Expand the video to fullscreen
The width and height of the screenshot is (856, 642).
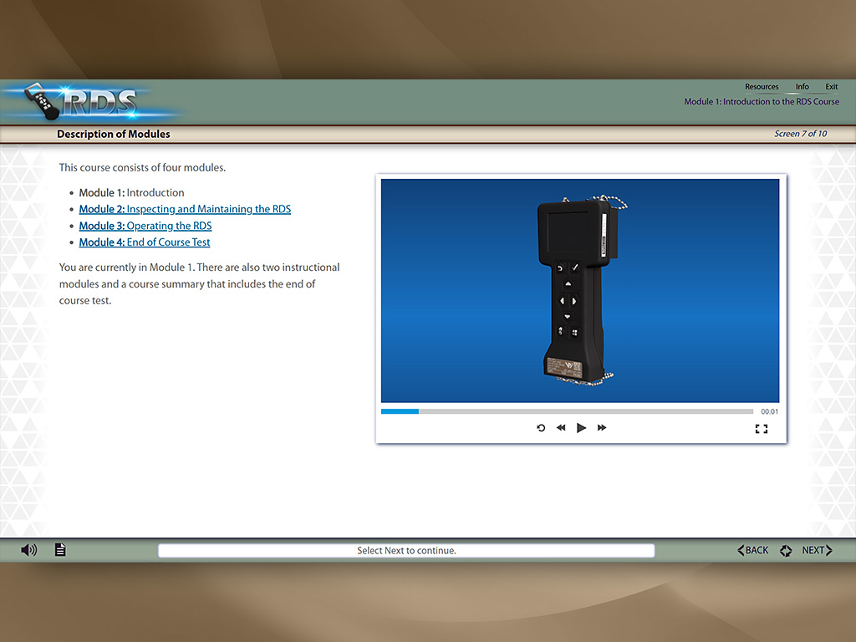(761, 429)
